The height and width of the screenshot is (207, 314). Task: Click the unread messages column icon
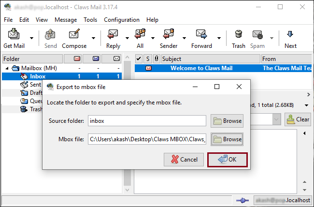tap(96, 59)
